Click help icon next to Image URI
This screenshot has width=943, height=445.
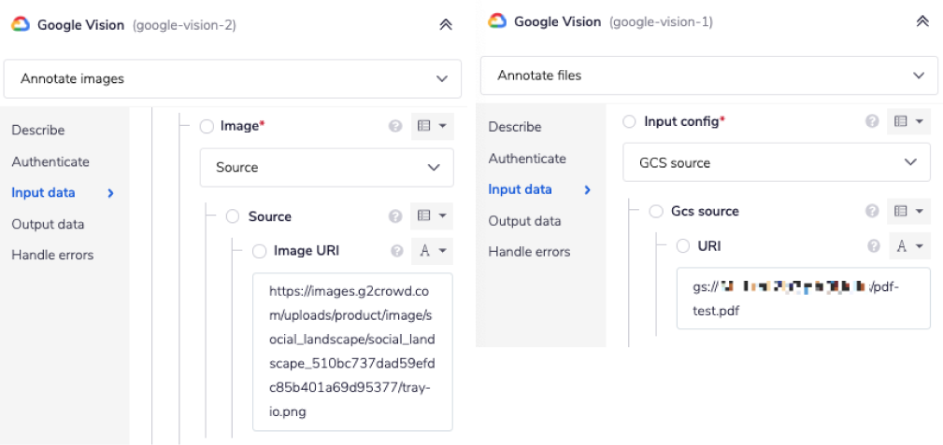397,251
